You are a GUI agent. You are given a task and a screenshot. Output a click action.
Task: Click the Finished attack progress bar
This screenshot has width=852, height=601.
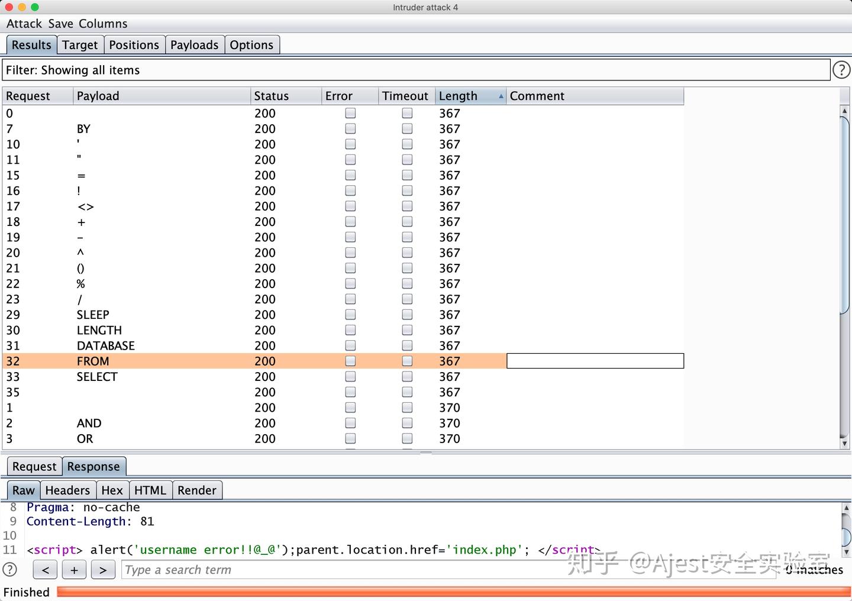pos(453,592)
